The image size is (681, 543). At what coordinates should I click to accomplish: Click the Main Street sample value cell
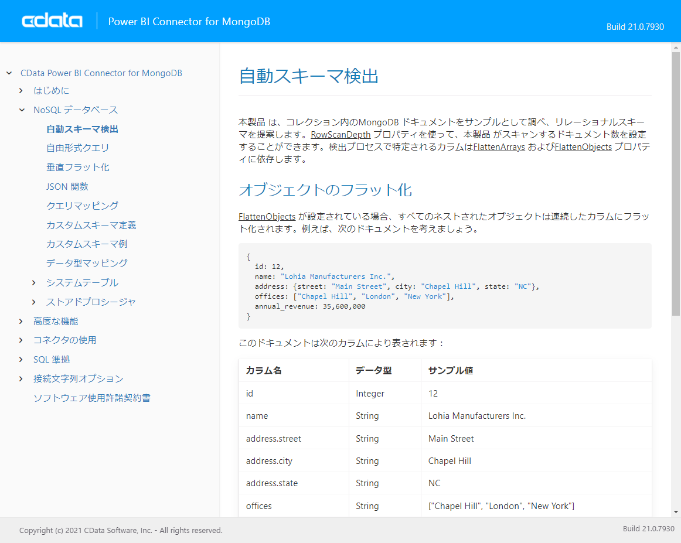[x=536, y=438]
